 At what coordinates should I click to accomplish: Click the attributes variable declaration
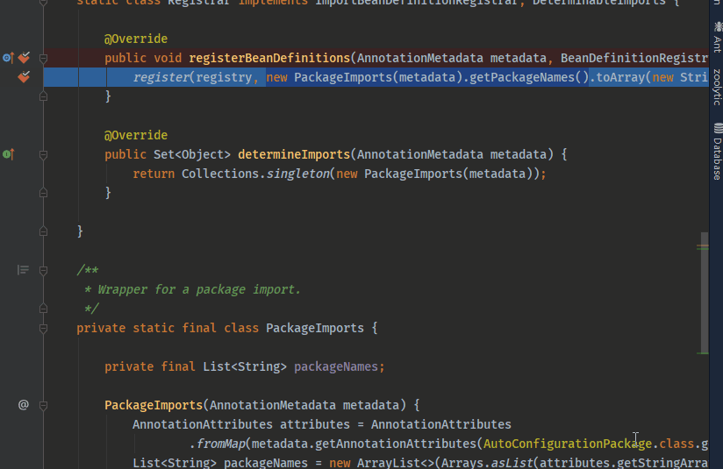(x=315, y=424)
